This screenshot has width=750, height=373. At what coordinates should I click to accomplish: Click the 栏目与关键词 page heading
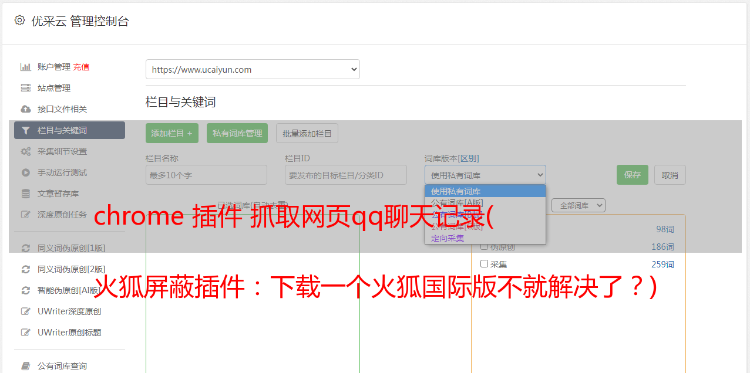coord(181,102)
